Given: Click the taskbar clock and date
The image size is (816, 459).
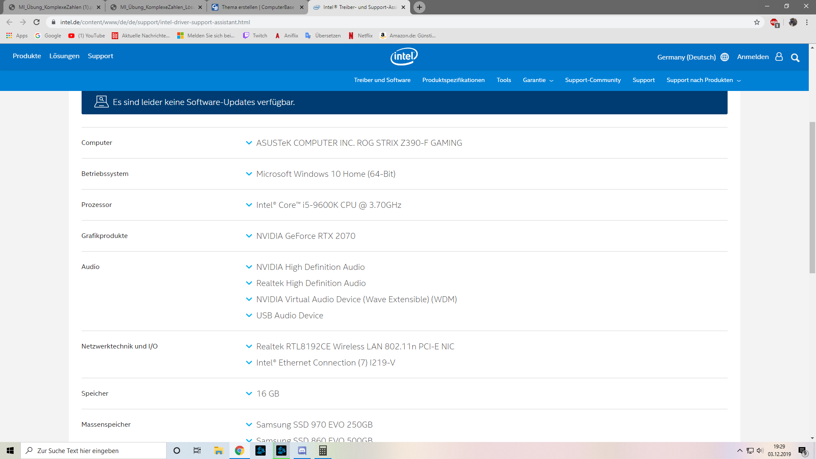Looking at the screenshot, I should [x=779, y=450].
